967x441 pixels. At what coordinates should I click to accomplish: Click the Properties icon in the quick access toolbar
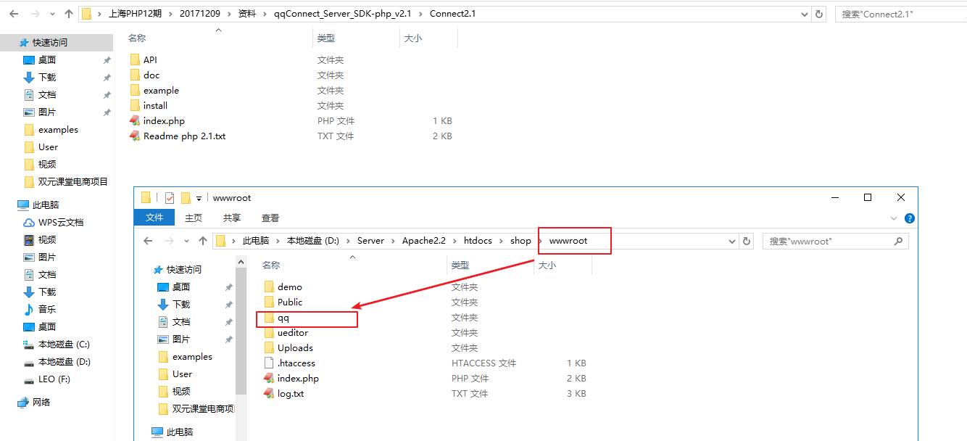tap(170, 198)
